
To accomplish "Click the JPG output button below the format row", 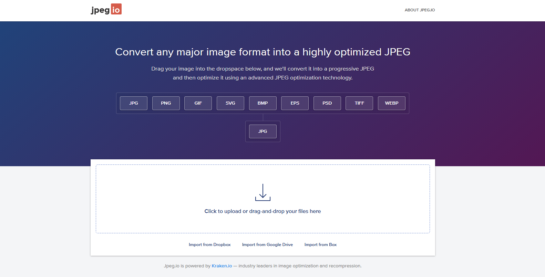I will 263,131.
